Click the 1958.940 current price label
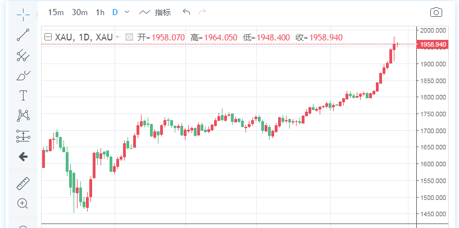Viewport: 459px width, 228px height. click(x=432, y=44)
